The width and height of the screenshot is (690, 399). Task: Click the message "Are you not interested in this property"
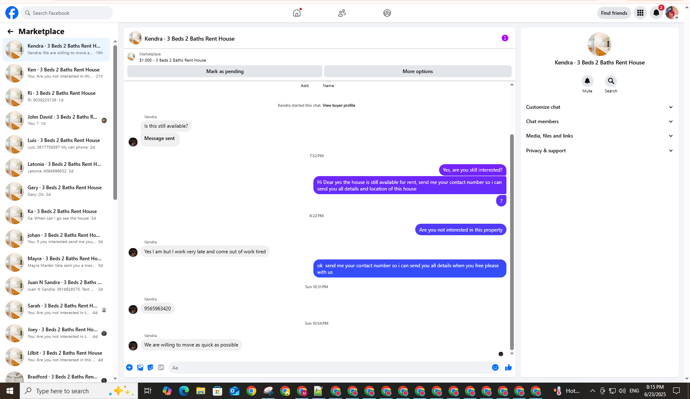coord(461,230)
